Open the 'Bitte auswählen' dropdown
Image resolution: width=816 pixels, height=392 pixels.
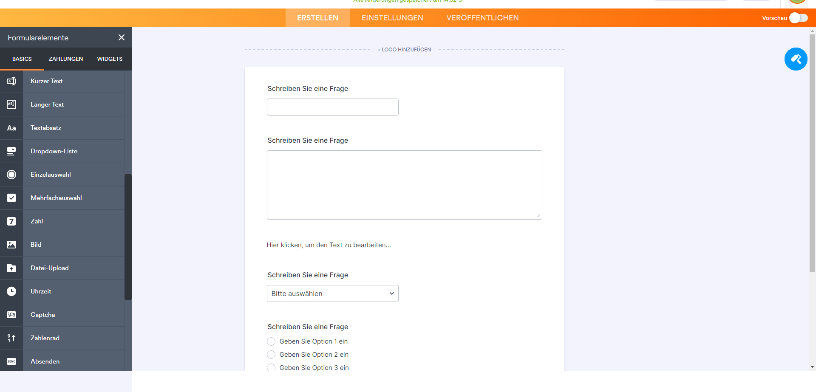click(x=332, y=293)
